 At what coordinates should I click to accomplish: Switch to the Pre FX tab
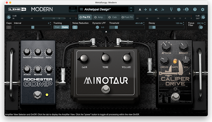coord(85,17)
